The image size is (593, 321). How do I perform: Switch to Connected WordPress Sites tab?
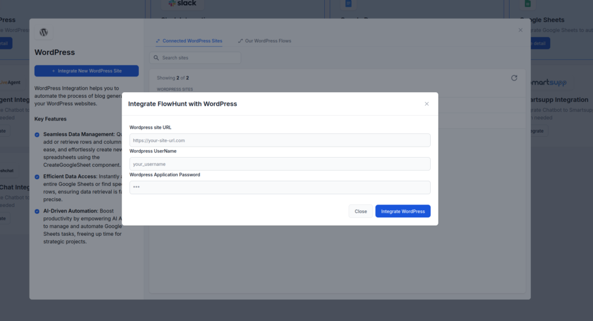click(x=189, y=41)
